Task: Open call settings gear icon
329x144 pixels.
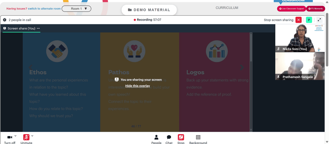Action: [5, 20]
